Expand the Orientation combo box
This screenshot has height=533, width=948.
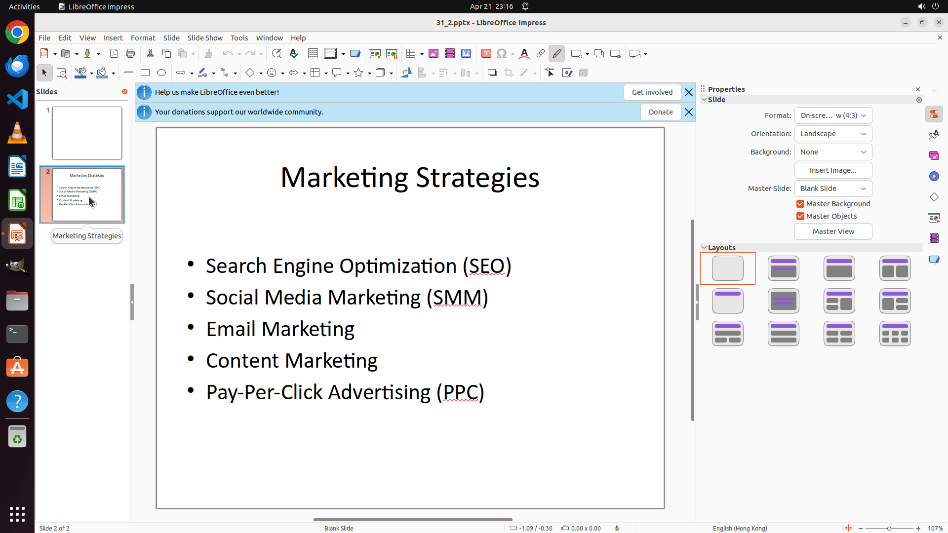tap(833, 134)
